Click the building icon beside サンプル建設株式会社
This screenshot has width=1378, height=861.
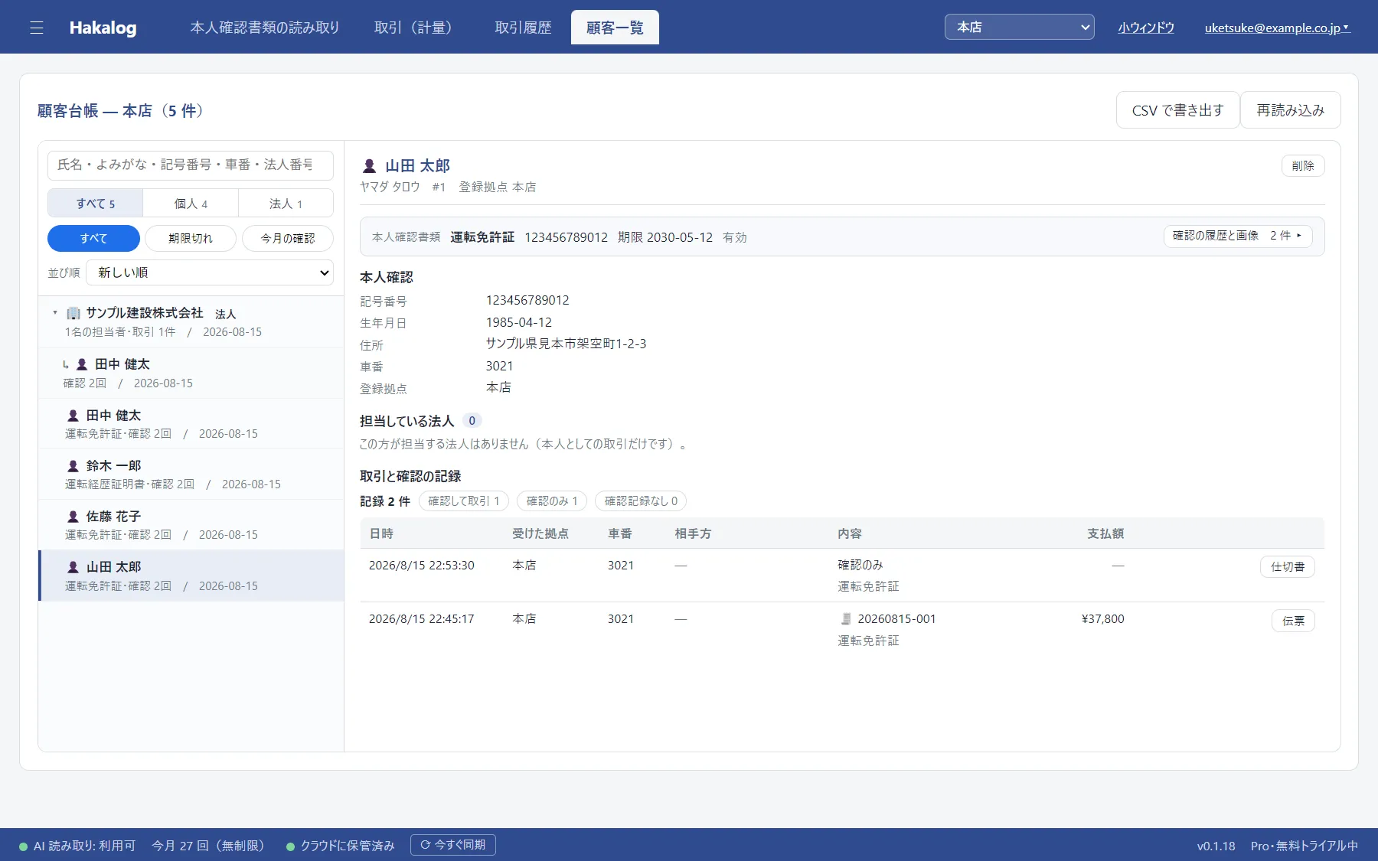[x=73, y=313]
